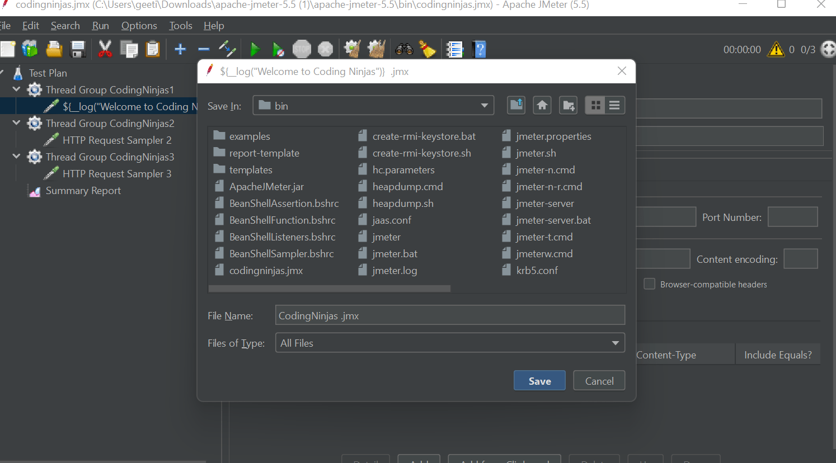Image resolution: width=836 pixels, height=463 pixels.
Task: Cancel the file save dialog
Action: click(599, 380)
